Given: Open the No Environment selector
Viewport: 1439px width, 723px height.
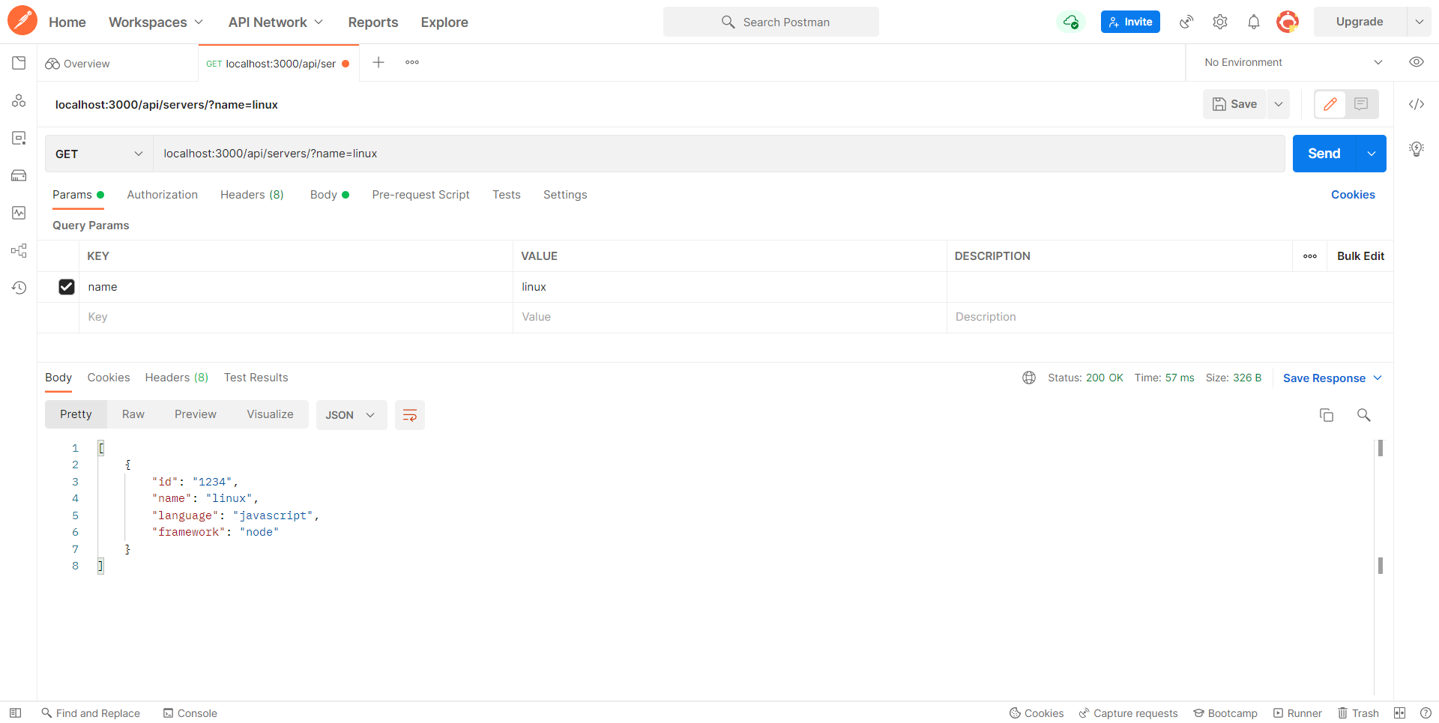Looking at the screenshot, I should [x=1291, y=62].
